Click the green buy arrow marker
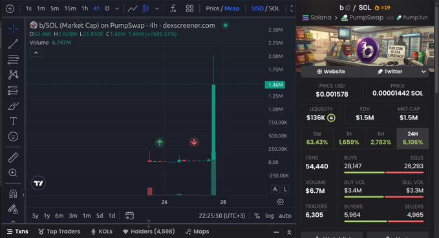The height and width of the screenshot is (238, 439). pos(160,143)
